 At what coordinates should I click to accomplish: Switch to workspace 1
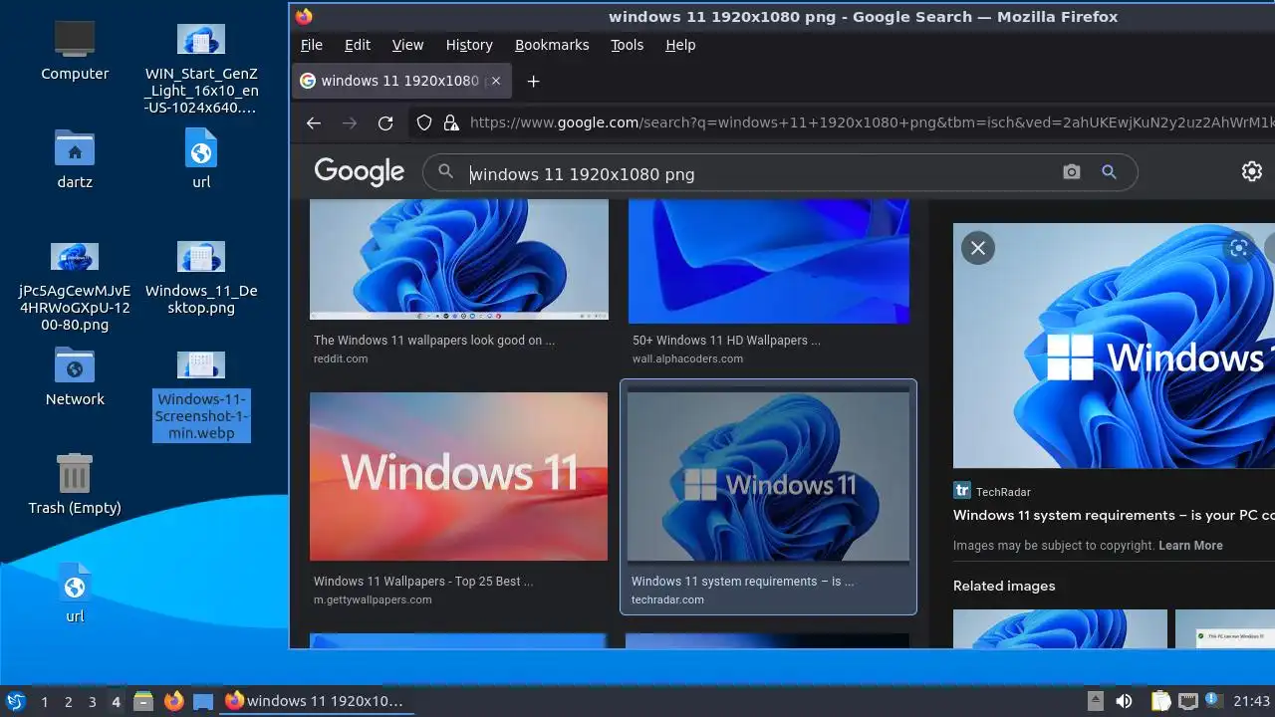tap(44, 702)
